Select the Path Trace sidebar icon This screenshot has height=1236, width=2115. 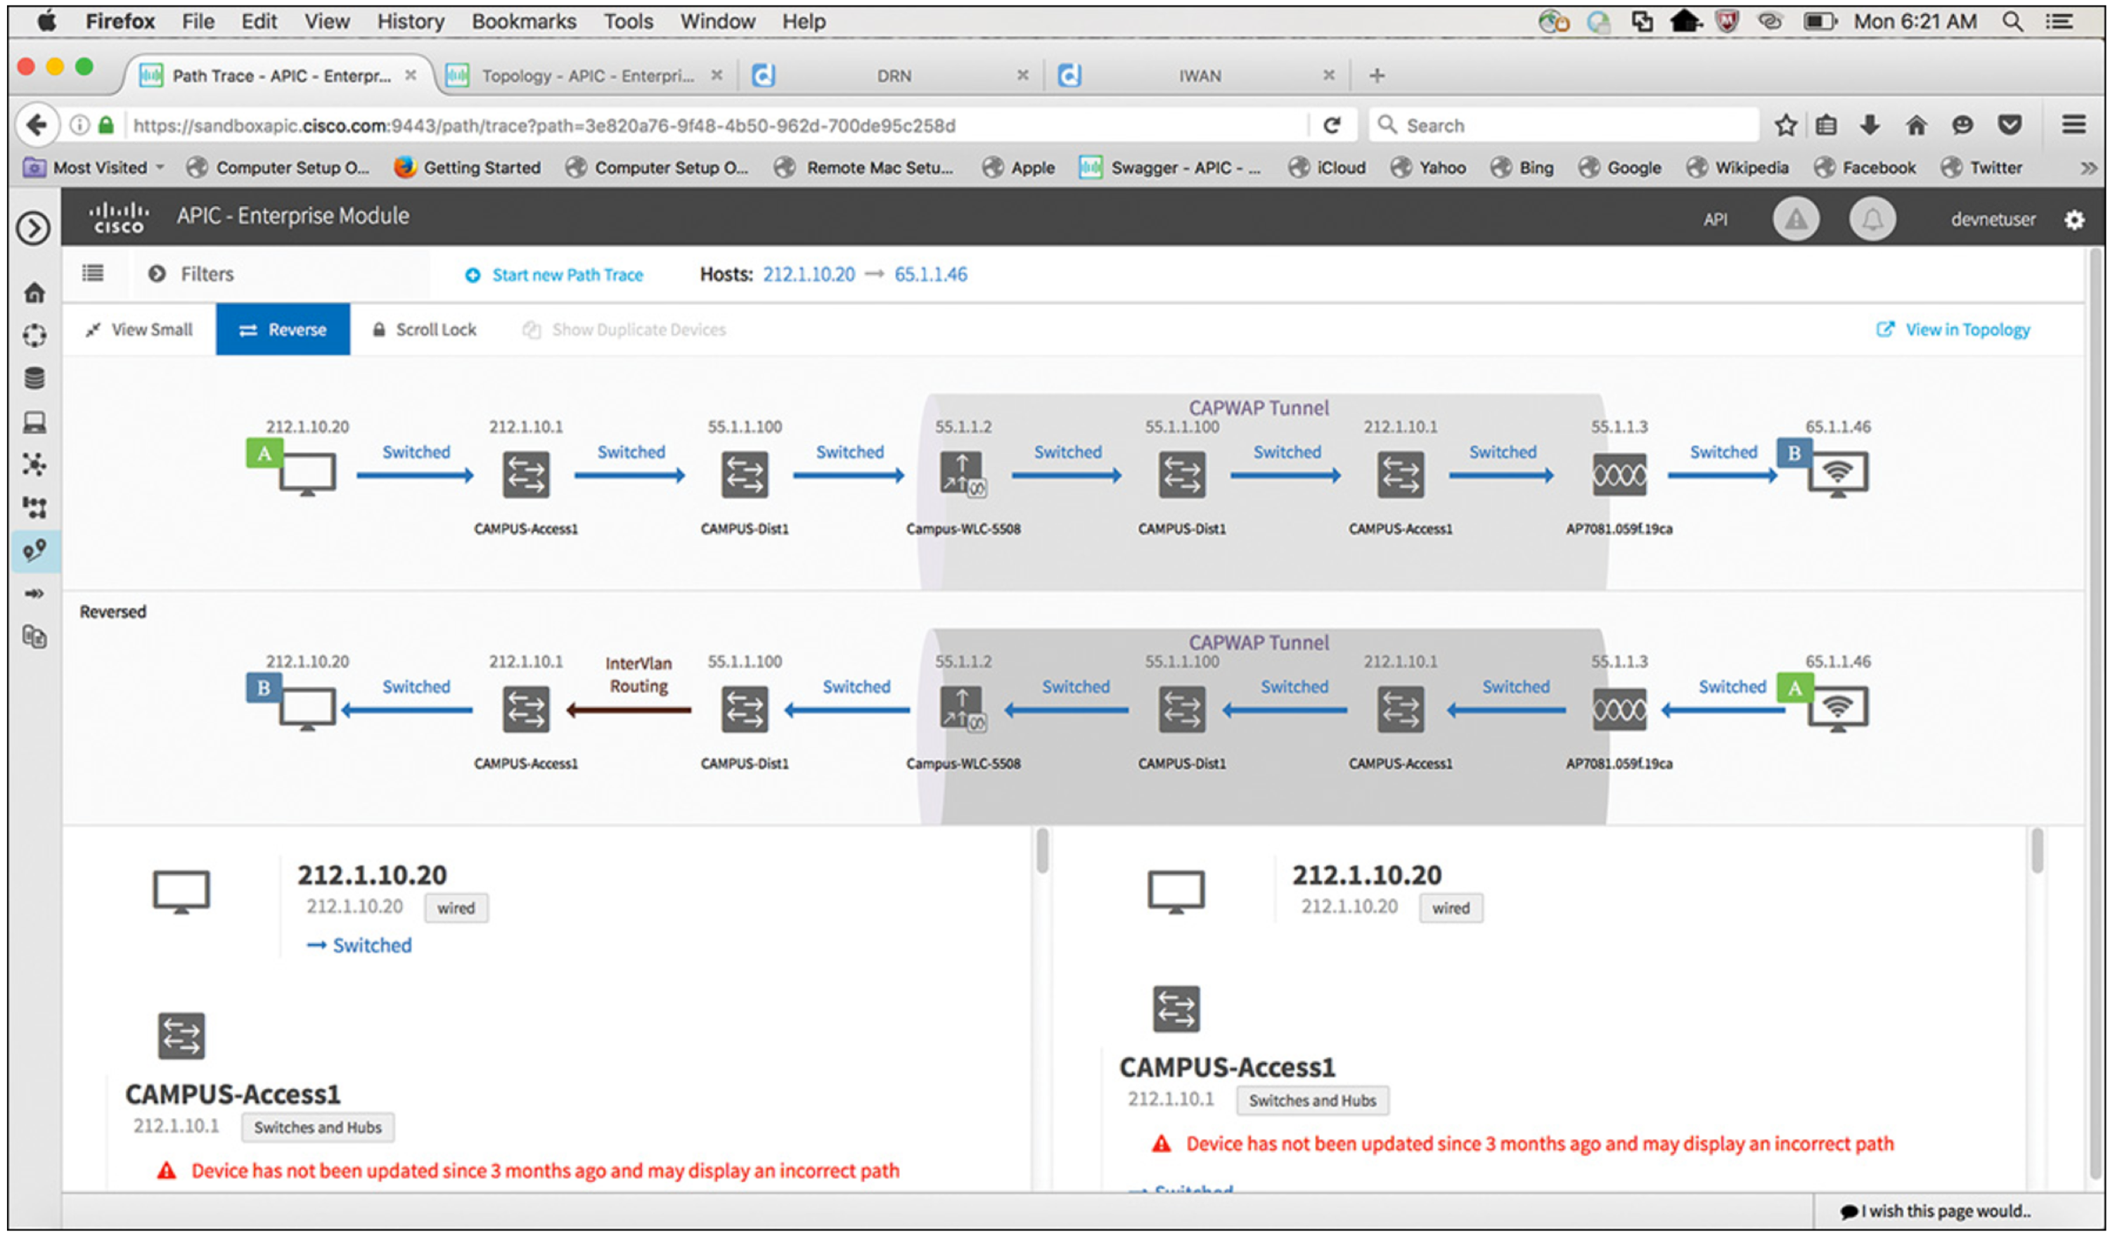(x=34, y=551)
